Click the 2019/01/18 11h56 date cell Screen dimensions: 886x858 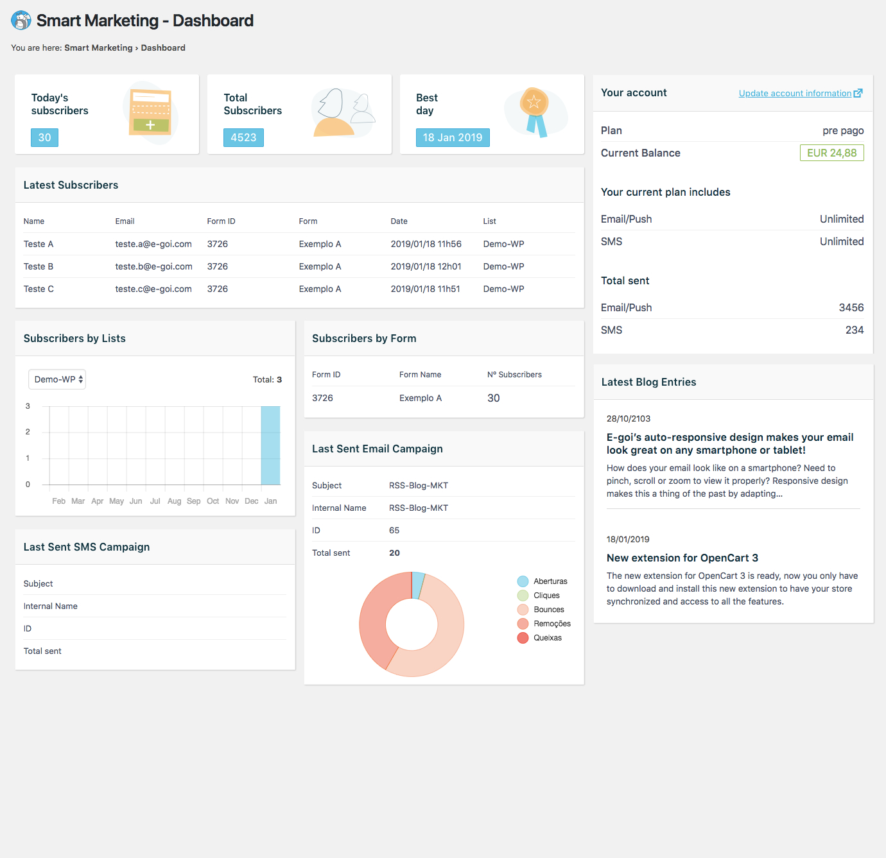pos(426,244)
